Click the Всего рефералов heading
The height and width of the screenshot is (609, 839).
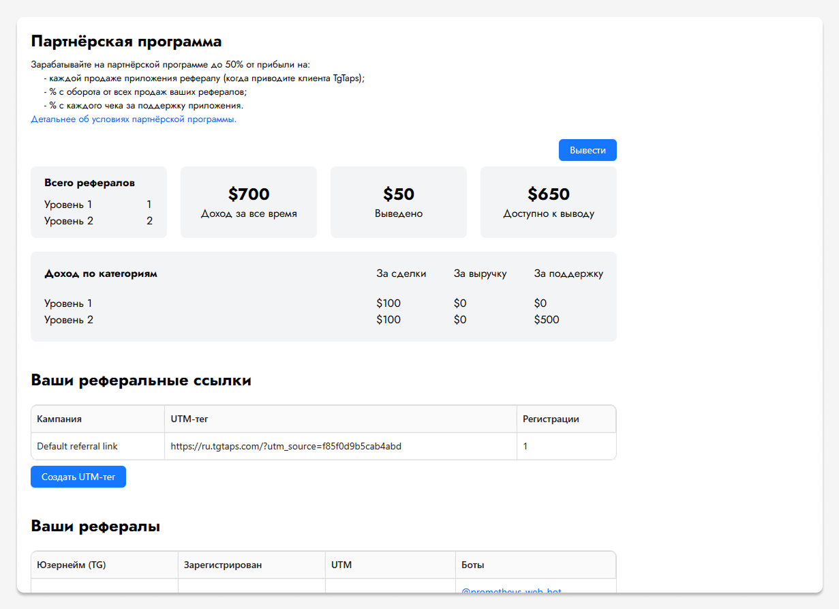pos(89,183)
